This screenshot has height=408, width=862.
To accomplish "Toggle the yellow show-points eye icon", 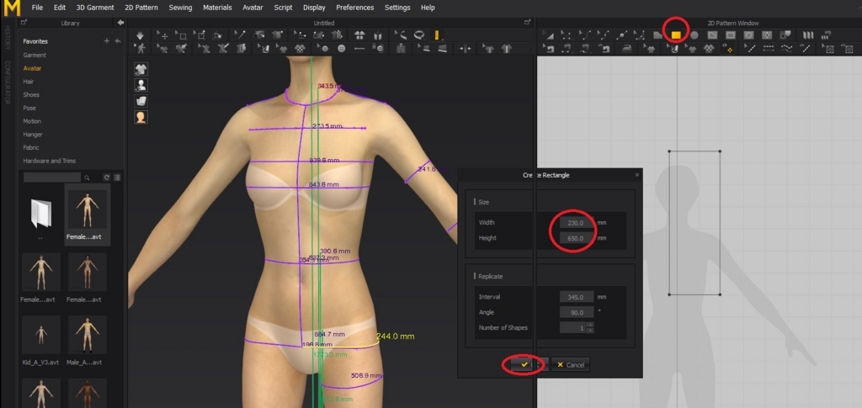I will pyautogui.click(x=728, y=49).
